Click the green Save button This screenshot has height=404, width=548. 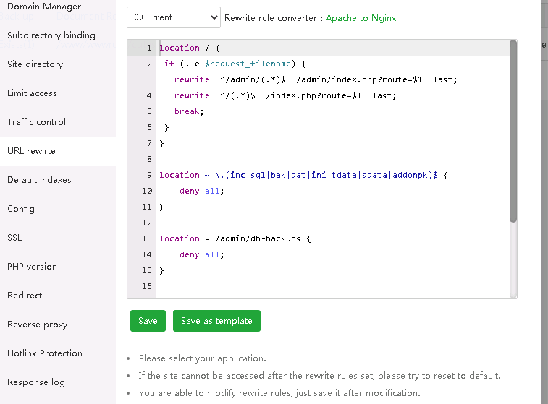148,321
